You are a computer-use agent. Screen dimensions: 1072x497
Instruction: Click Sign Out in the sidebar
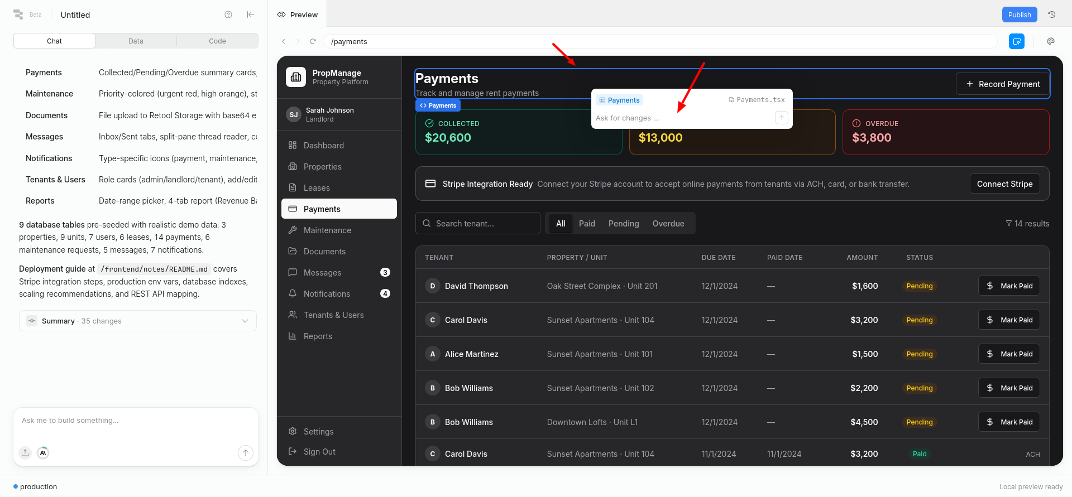pyautogui.click(x=339, y=451)
